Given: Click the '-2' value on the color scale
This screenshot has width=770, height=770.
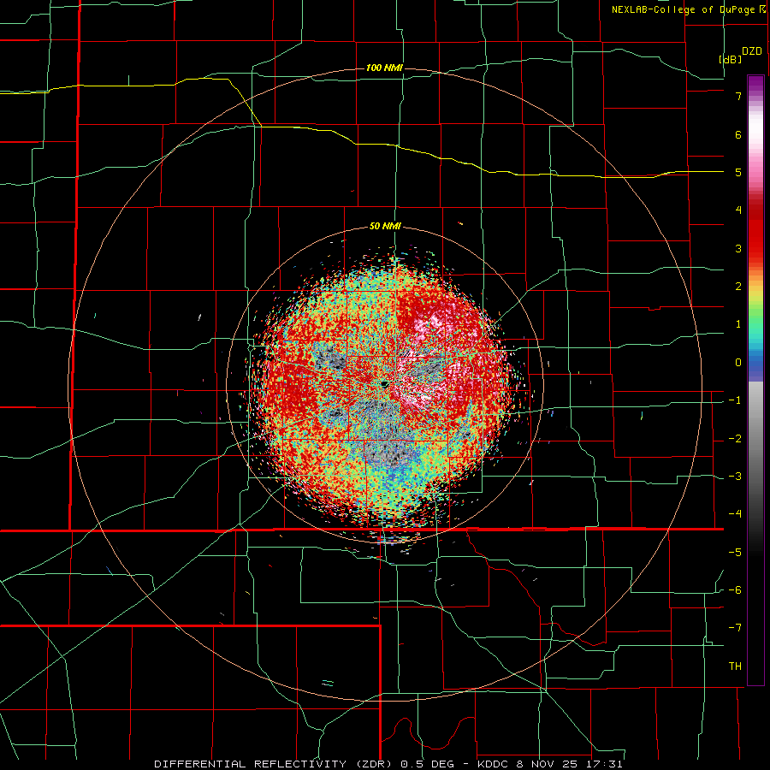Looking at the screenshot, I should point(735,439).
